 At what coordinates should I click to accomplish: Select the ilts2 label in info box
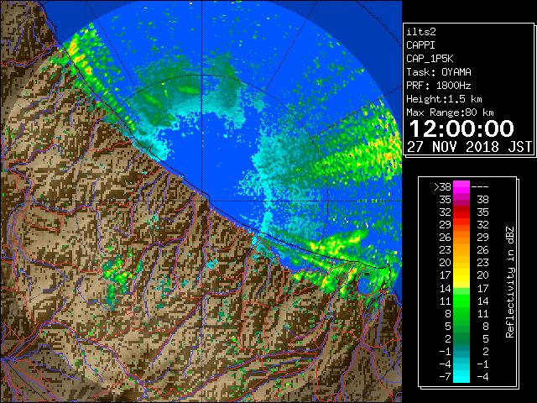coord(421,32)
